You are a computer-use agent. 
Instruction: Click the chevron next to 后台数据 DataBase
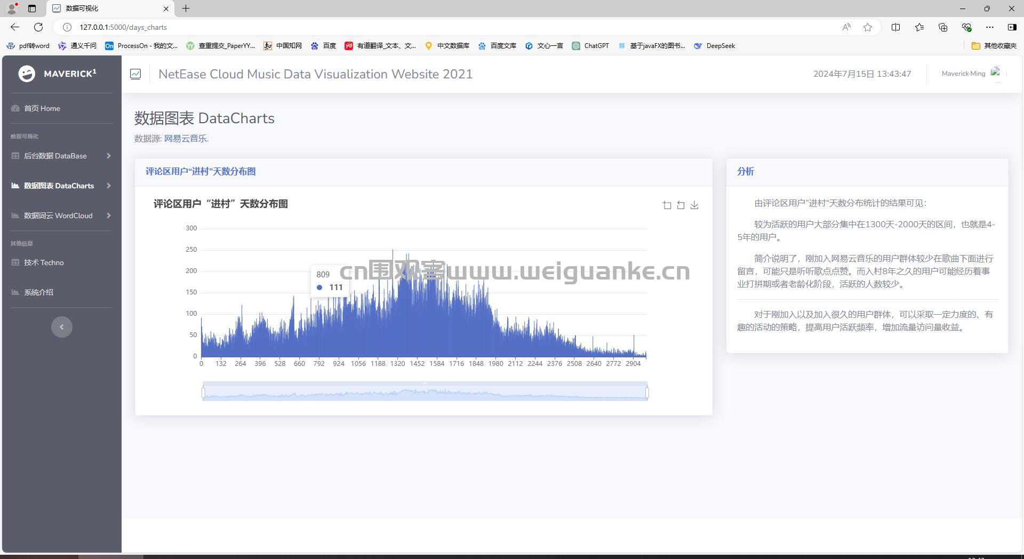click(x=108, y=156)
